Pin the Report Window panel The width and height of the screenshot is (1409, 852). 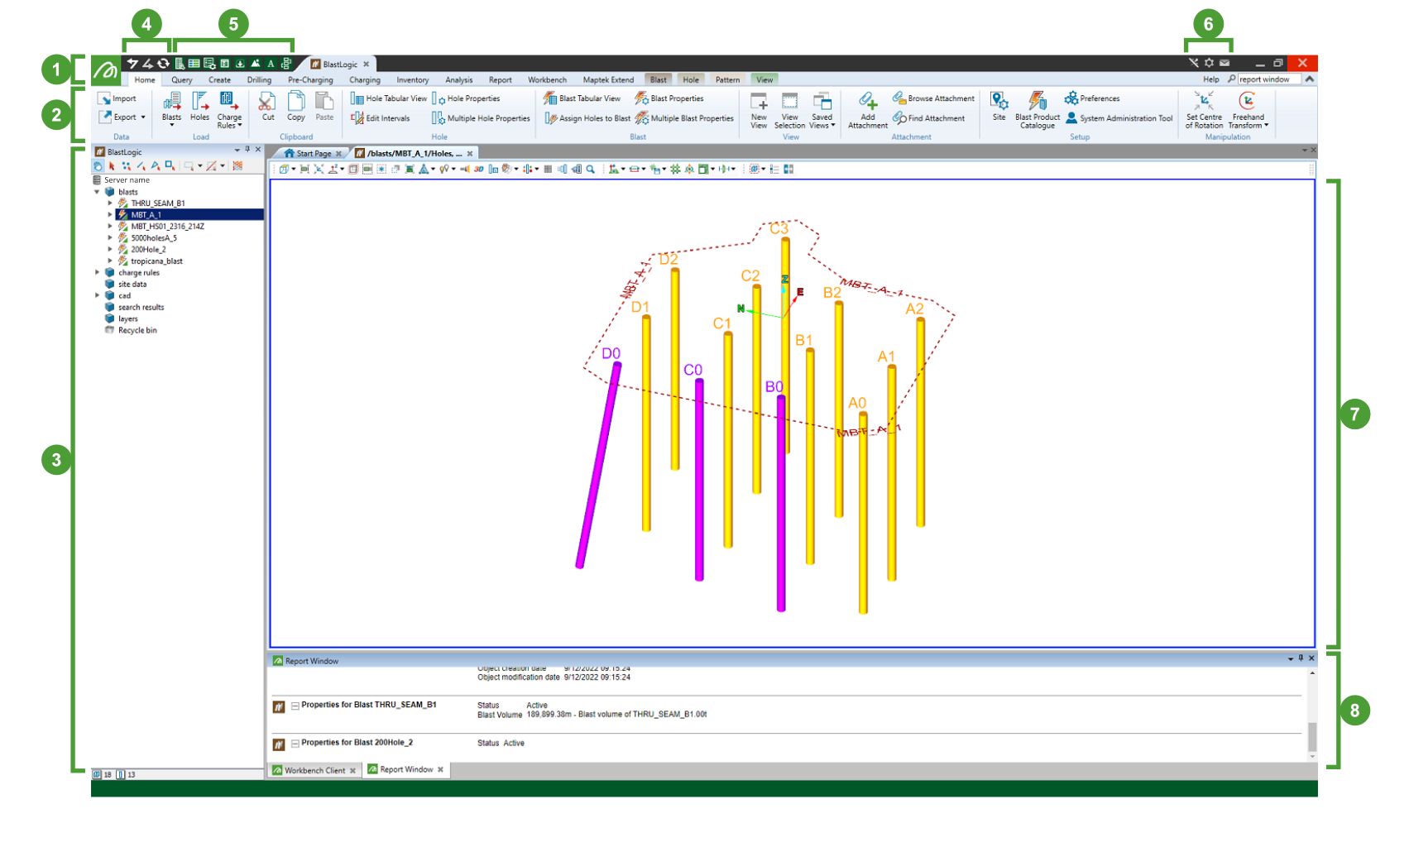tap(1301, 658)
